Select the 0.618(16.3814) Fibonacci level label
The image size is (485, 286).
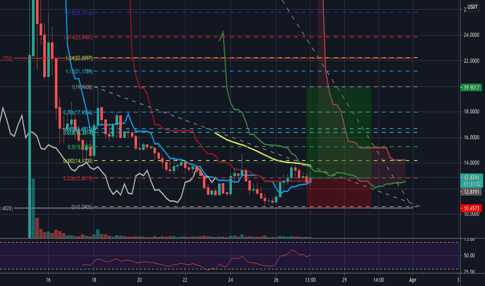click(78, 133)
